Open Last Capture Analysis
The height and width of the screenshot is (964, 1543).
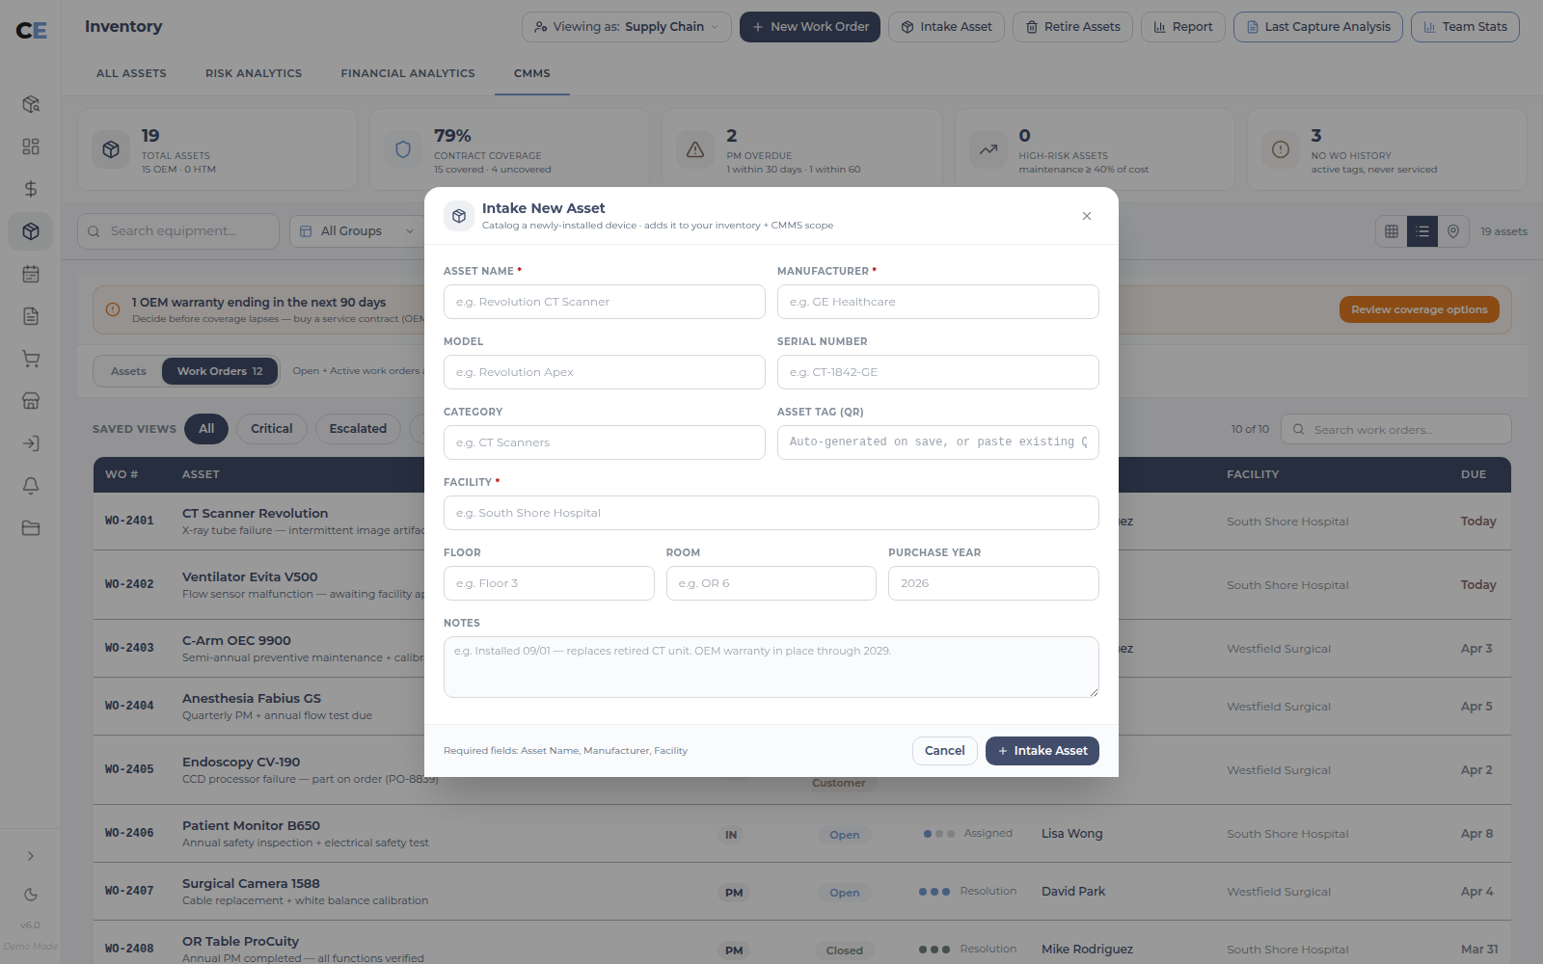(1318, 27)
